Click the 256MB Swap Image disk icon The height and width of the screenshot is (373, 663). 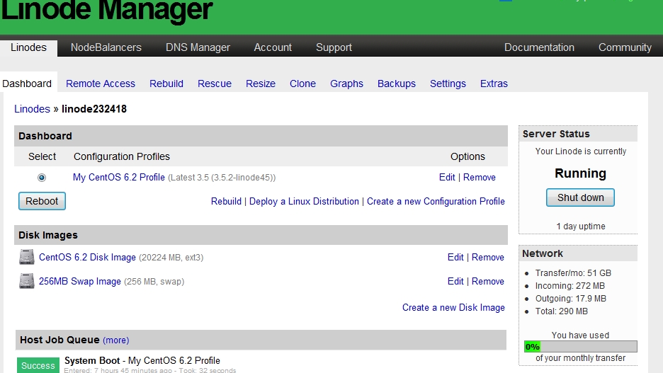[27, 281]
